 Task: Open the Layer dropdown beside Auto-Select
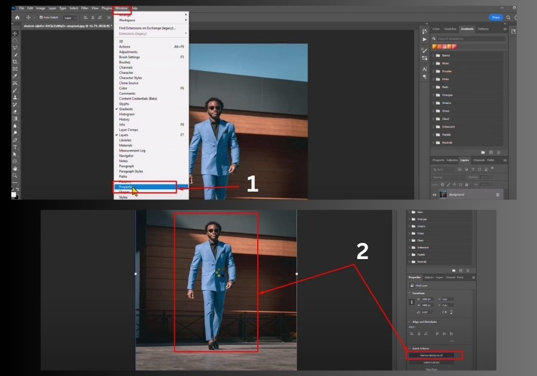(70, 18)
